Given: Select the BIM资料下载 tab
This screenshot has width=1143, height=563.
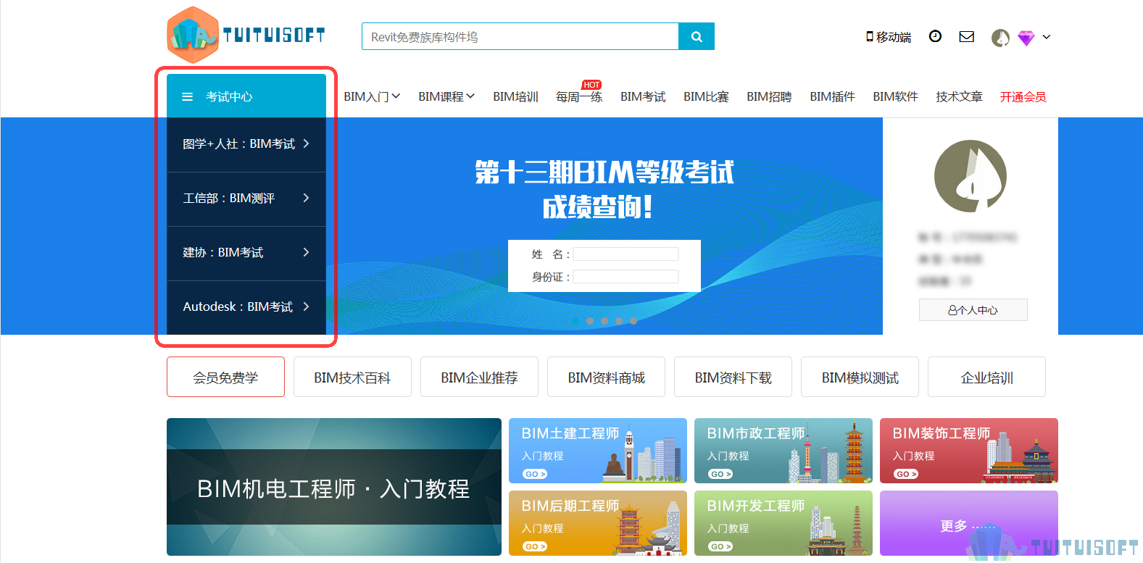Looking at the screenshot, I should 733,377.
